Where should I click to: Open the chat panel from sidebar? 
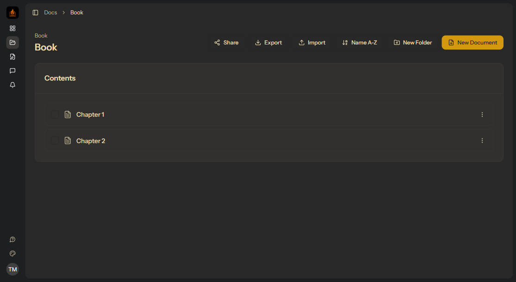click(x=12, y=71)
